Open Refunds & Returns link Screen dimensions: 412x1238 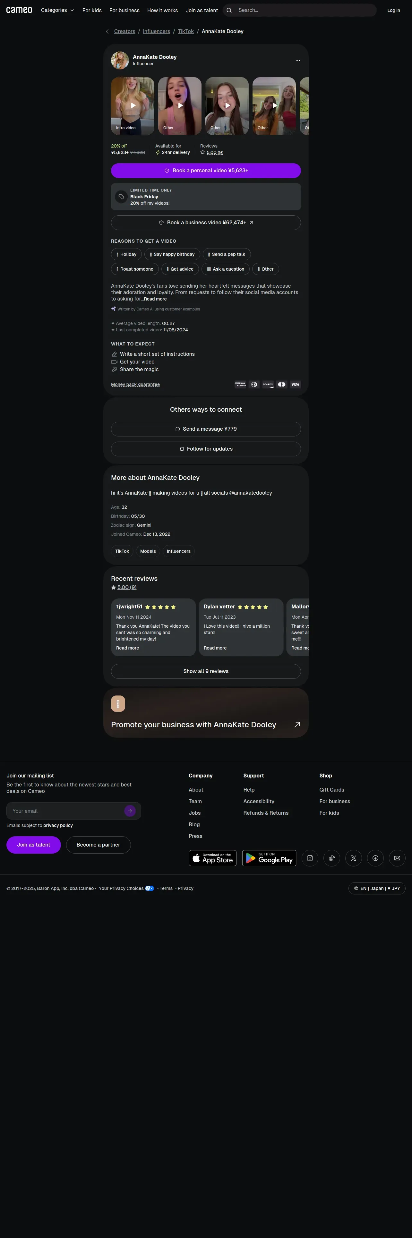coord(266,813)
